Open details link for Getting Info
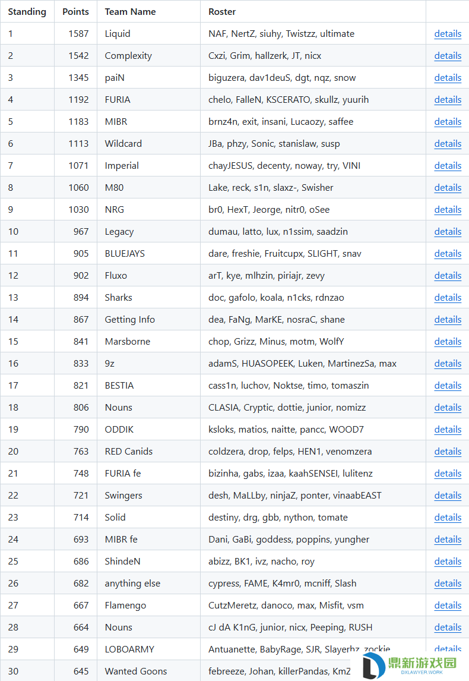This screenshot has height=681, width=469. click(448, 319)
